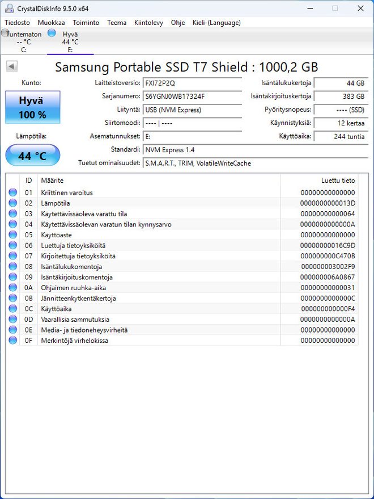Click raw value 00000000000064
The width and height of the screenshot is (374, 499).
[328, 213]
